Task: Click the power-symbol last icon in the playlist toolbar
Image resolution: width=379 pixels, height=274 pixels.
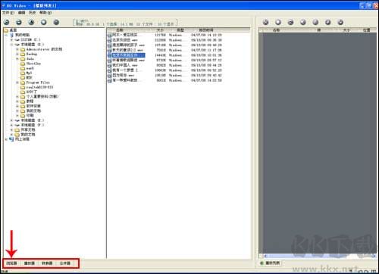Action: click(x=340, y=22)
